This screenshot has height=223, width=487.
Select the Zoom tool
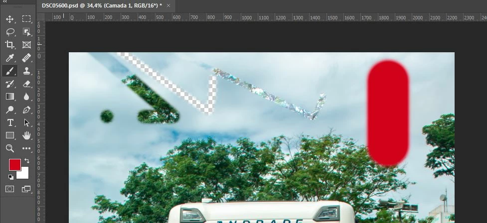coord(9,148)
